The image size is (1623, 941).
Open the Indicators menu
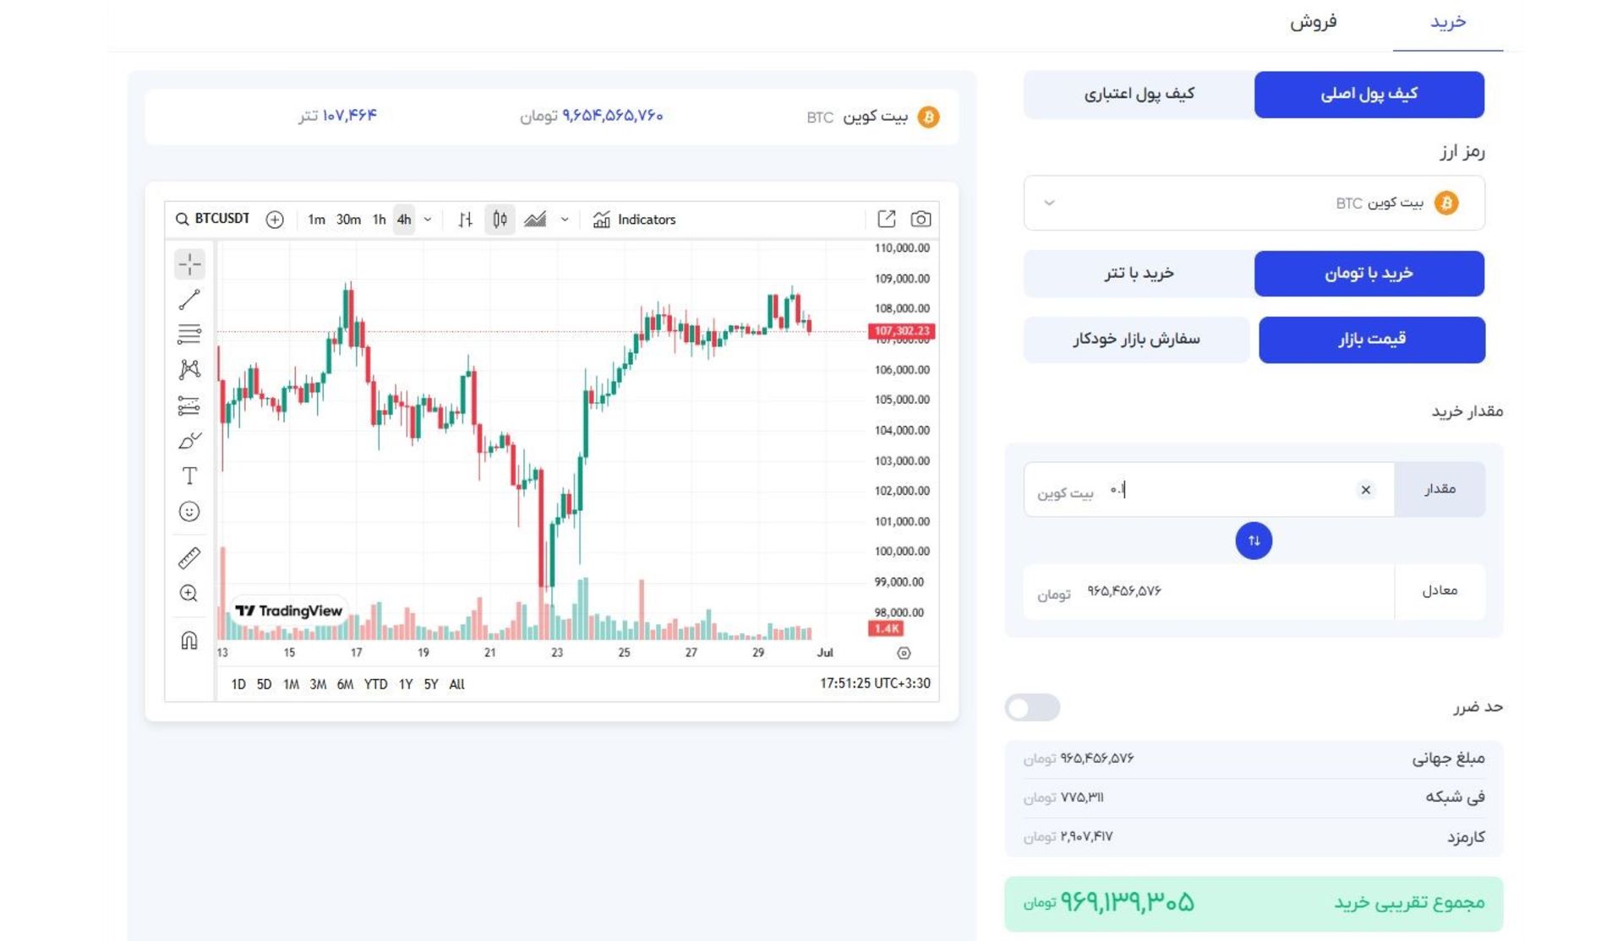[x=635, y=220]
